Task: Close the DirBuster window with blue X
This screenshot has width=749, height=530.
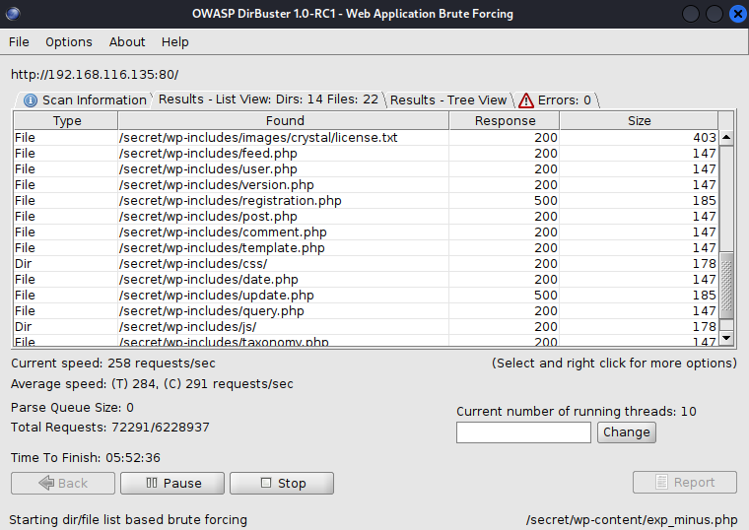Action: tap(737, 14)
